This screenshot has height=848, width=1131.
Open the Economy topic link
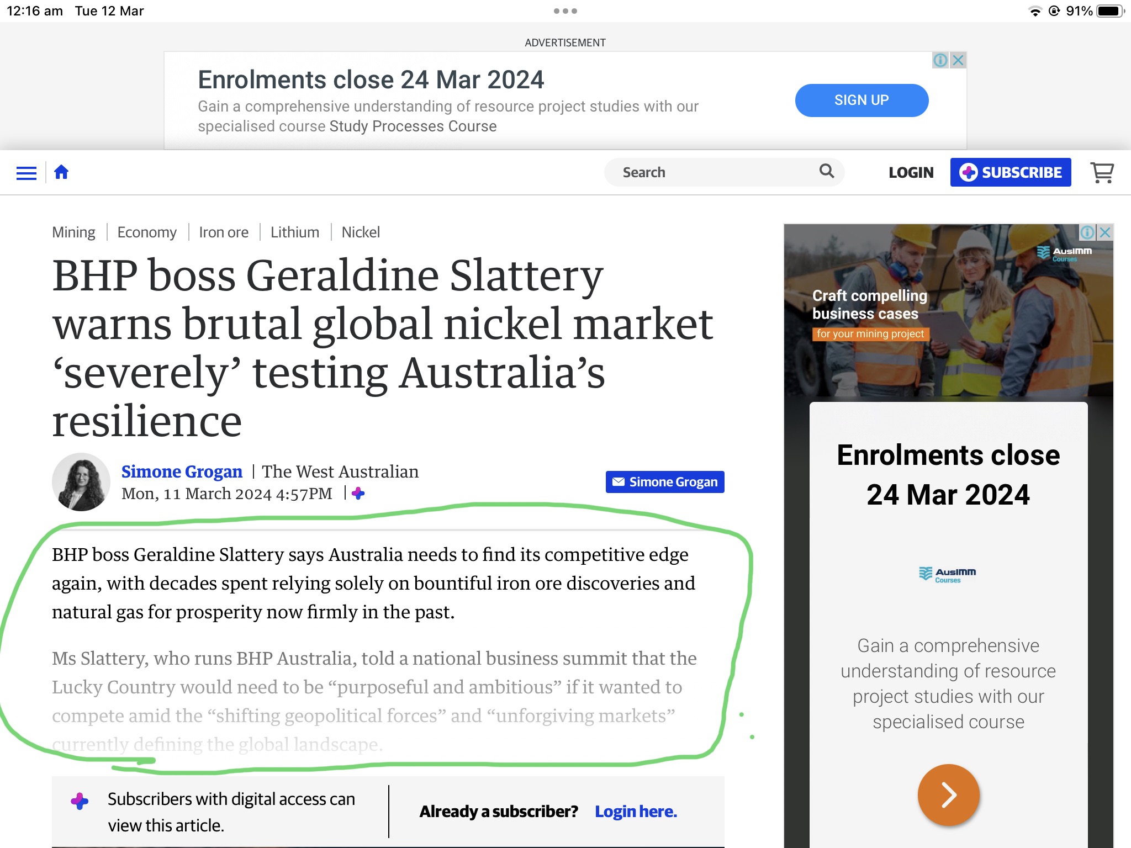tap(147, 232)
